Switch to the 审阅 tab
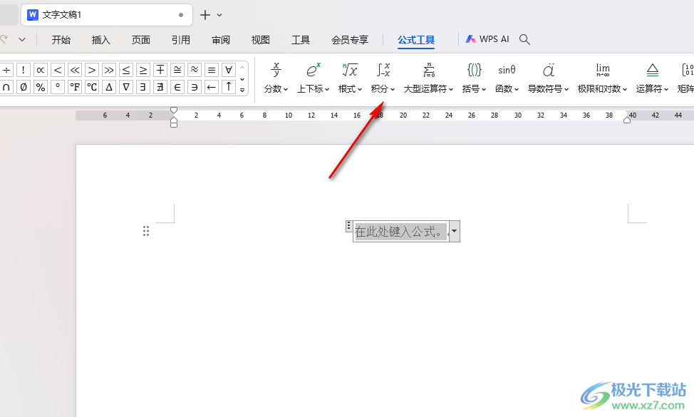 coord(221,40)
